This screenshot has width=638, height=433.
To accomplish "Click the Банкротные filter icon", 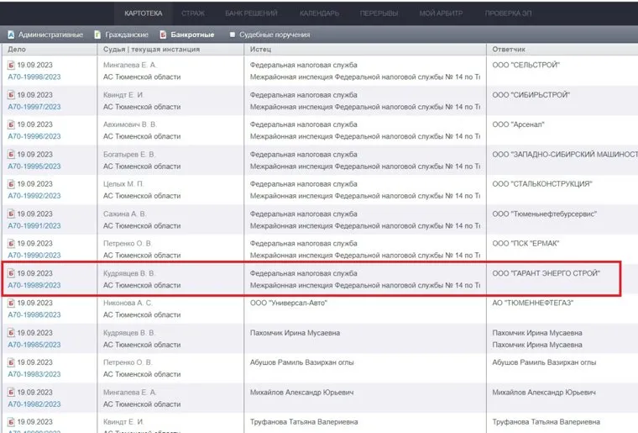I will [163, 34].
